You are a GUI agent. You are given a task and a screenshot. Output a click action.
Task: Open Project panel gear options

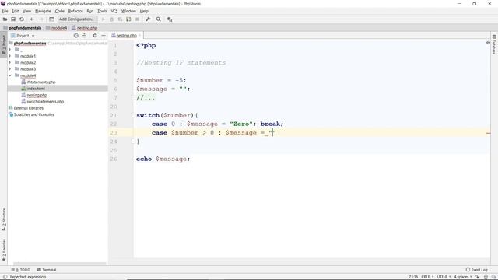coord(95,36)
